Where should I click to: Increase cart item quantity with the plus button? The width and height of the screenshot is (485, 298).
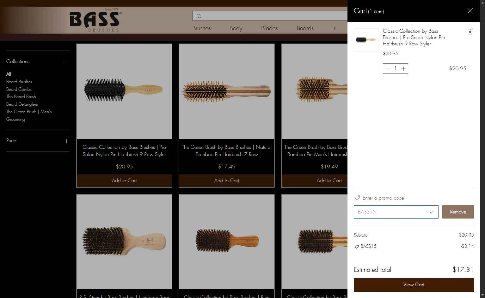click(403, 69)
